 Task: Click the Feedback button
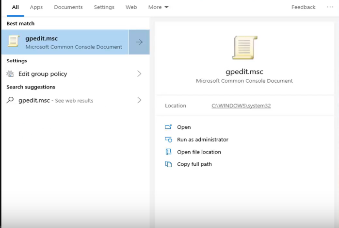click(303, 7)
